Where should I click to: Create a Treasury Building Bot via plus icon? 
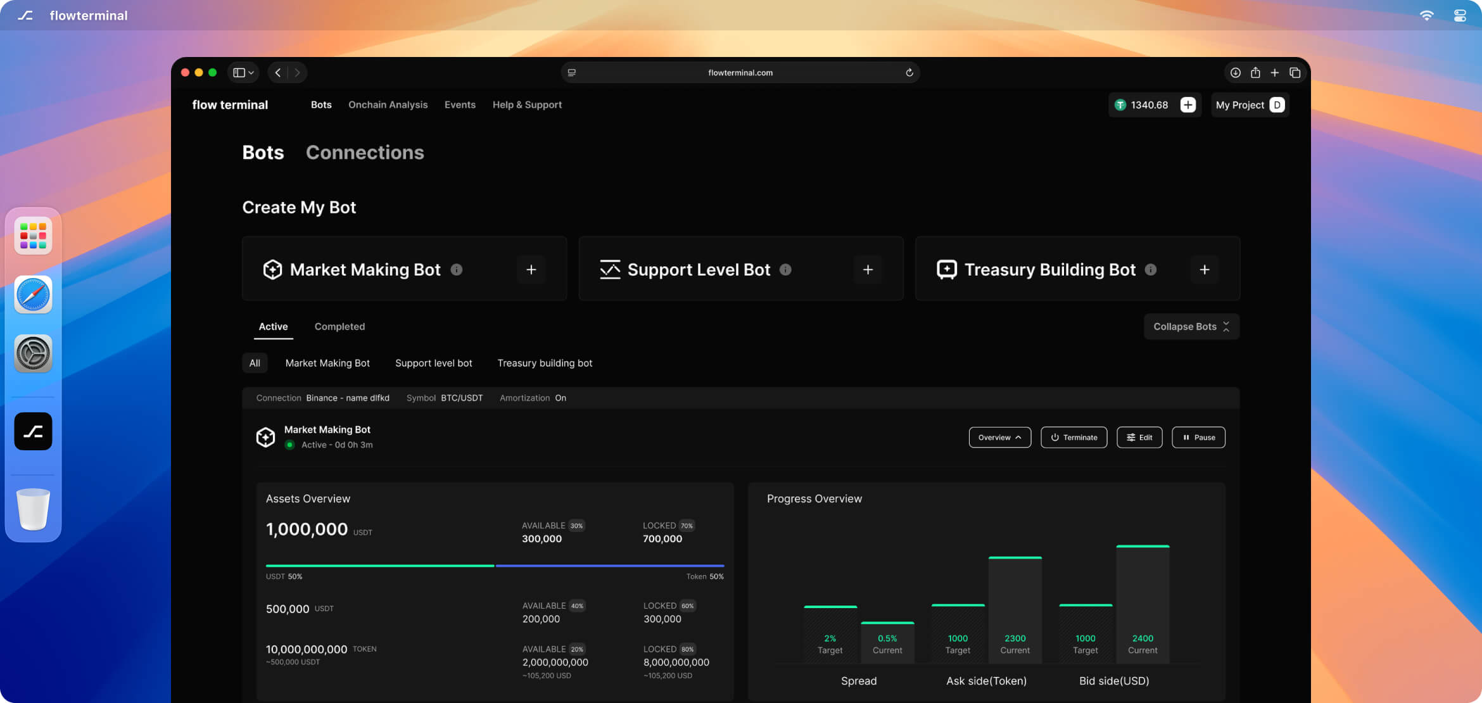pyautogui.click(x=1204, y=269)
